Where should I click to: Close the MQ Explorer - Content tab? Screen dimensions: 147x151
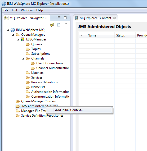(x=115, y=18)
